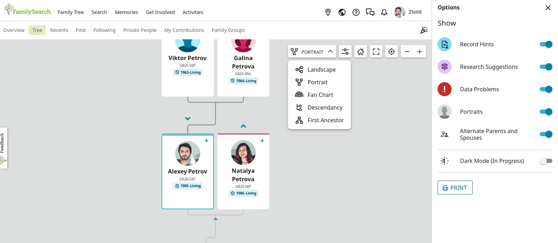Click the 1985-Living badge
The height and width of the screenshot is (243, 558).
click(x=188, y=186)
